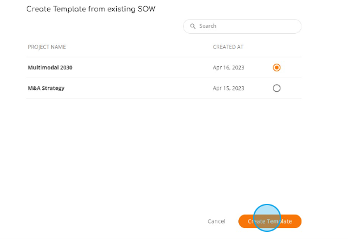Focus the Search input field
Viewport: 348px width, 244px height.
pos(242,26)
